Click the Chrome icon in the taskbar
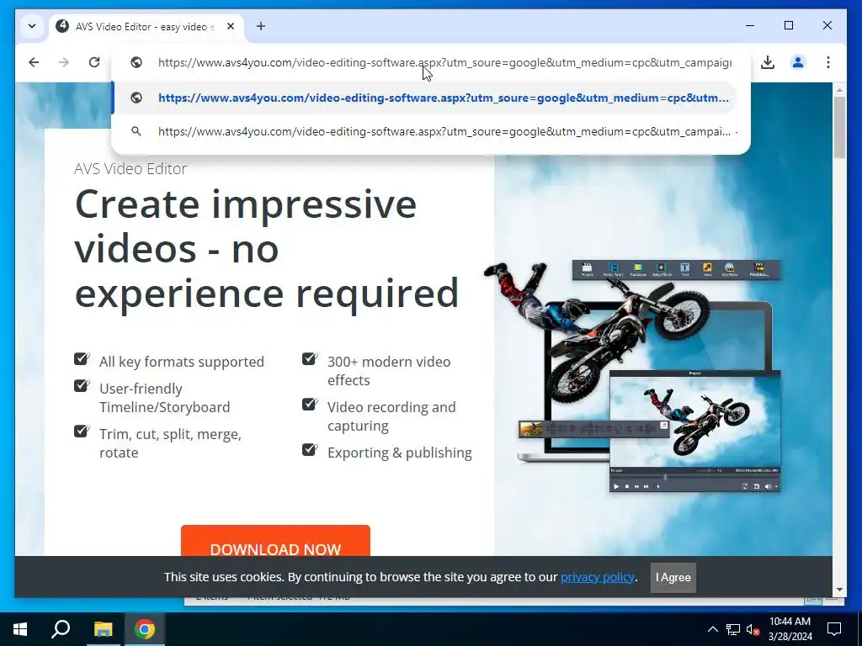The image size is (862, 646). pyautogui.click(x=145, y=629)
